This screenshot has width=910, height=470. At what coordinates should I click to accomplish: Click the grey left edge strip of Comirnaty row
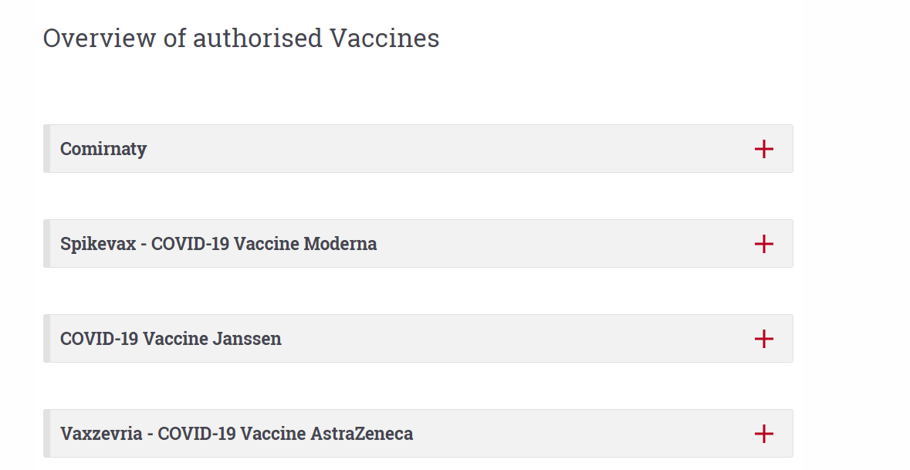tap(46, 149)
